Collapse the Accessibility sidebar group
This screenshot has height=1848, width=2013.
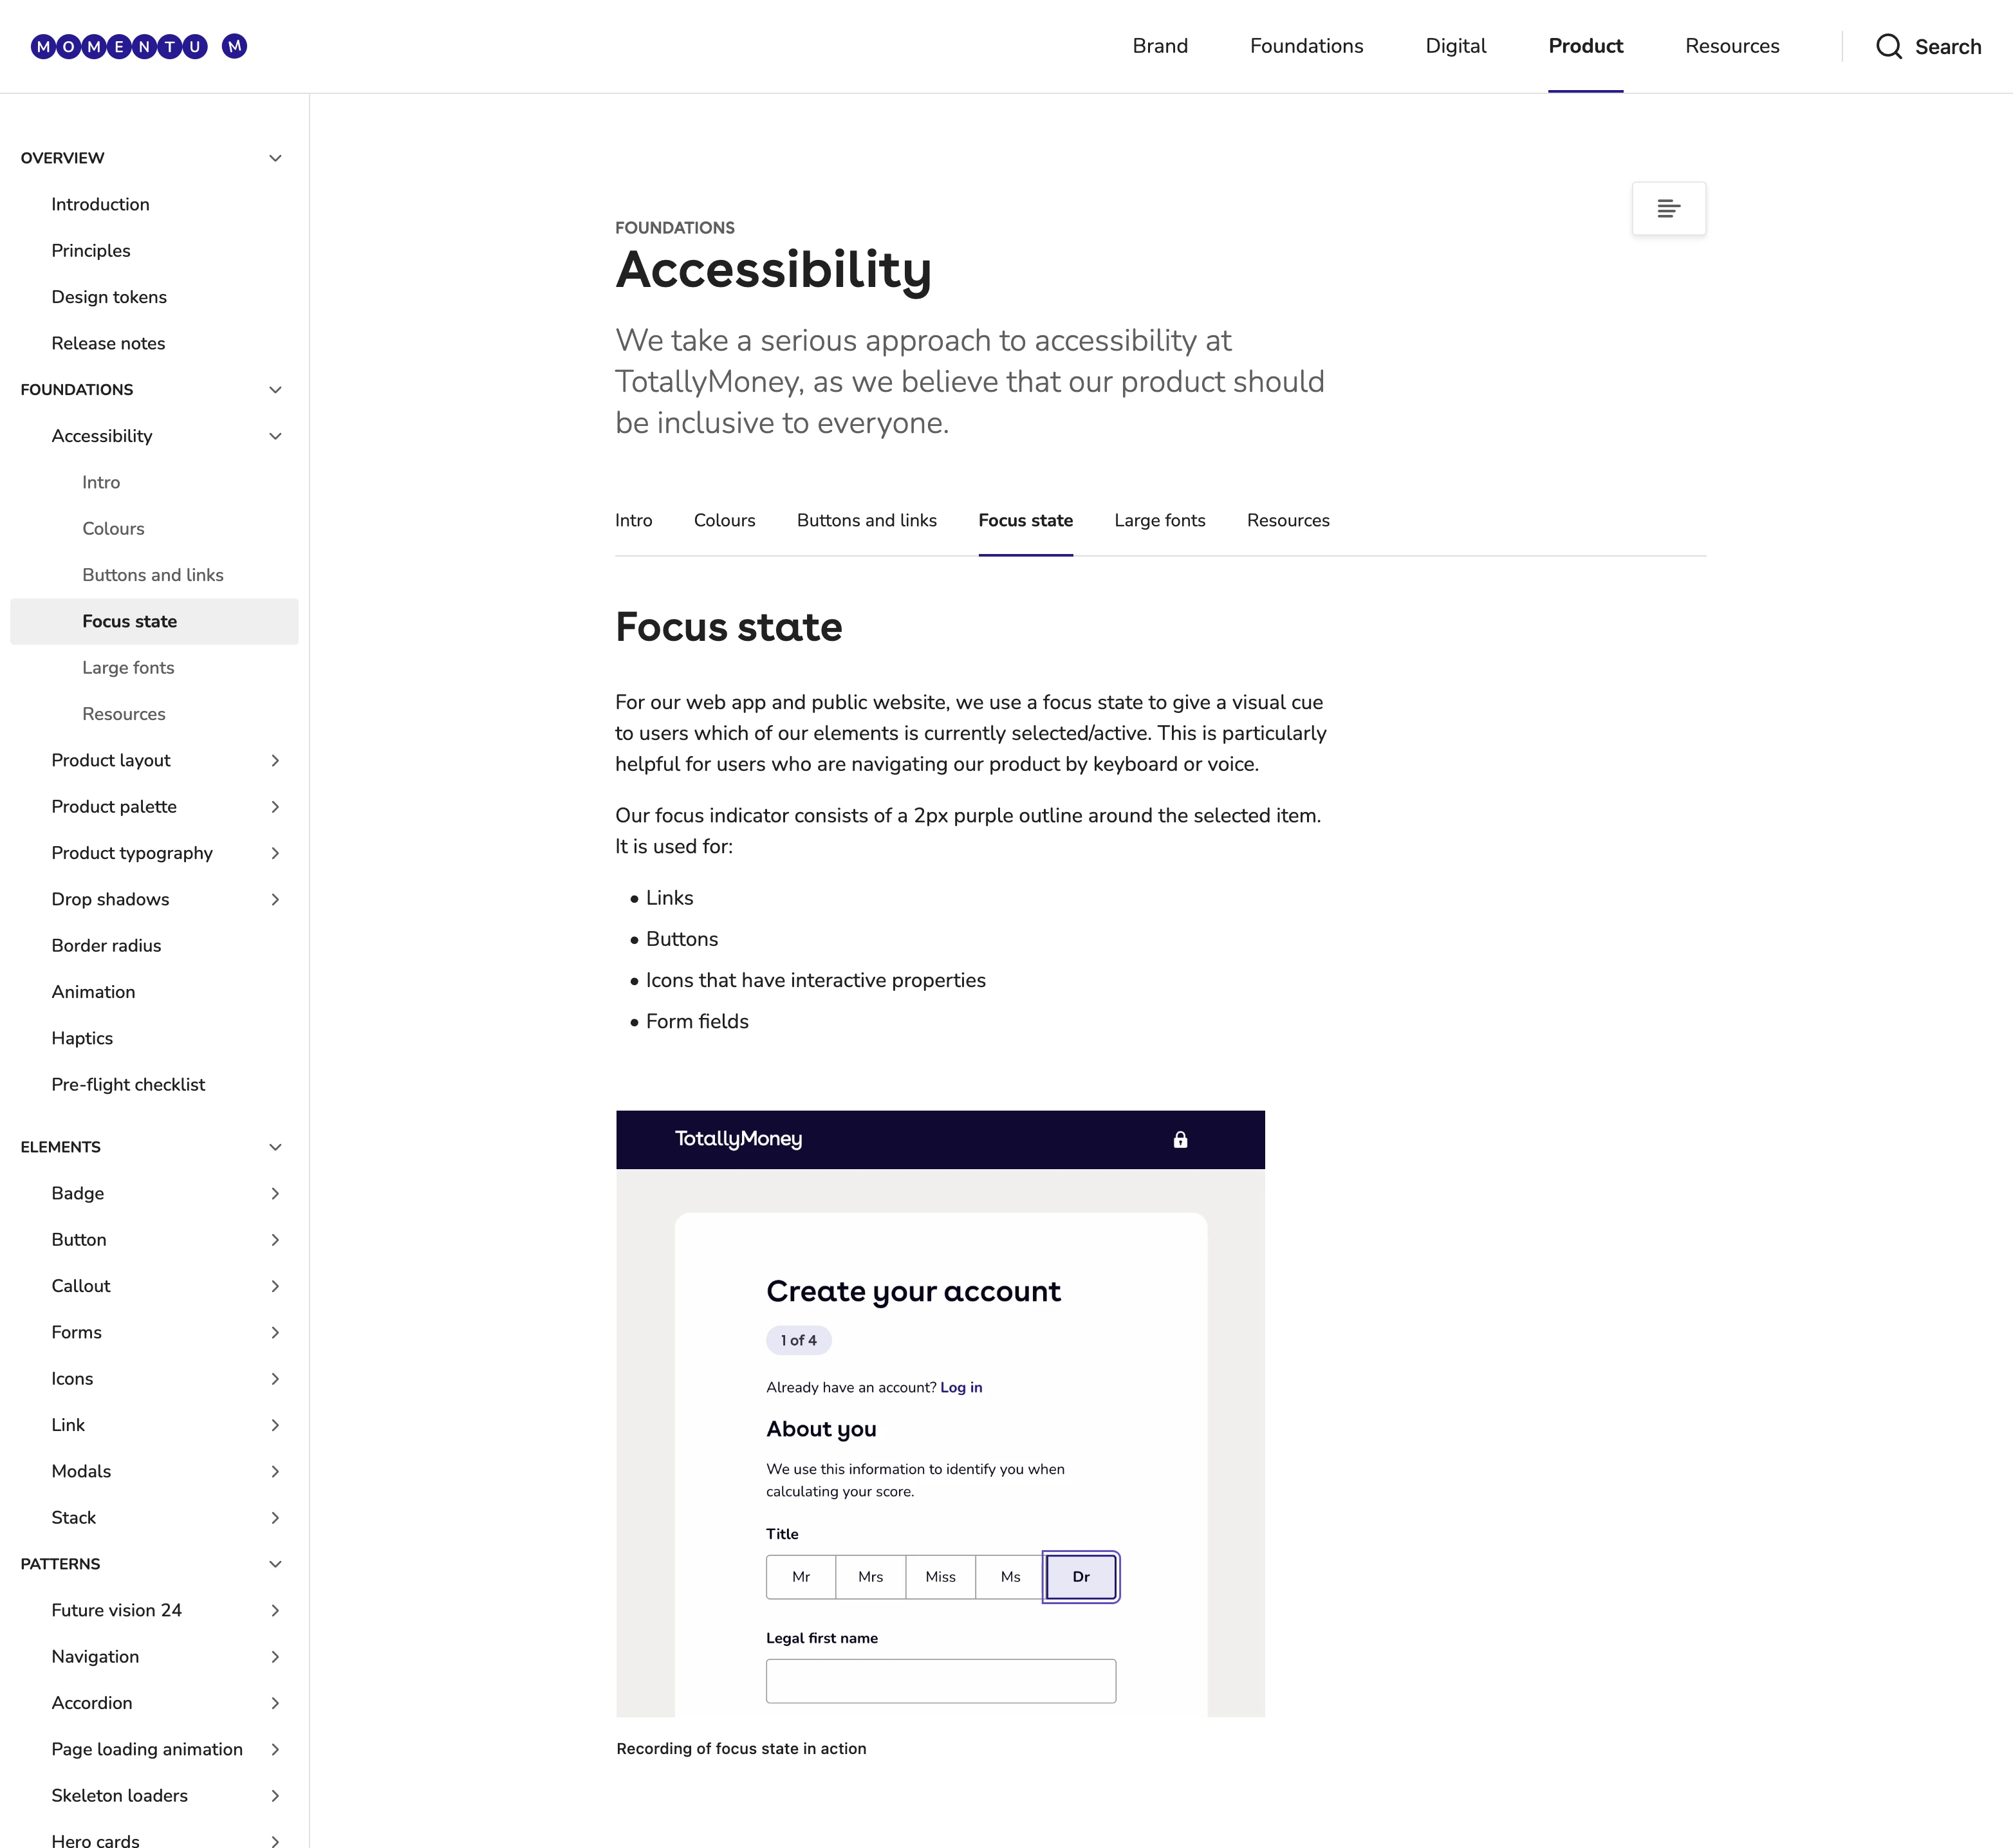click(x=275, y=436)
